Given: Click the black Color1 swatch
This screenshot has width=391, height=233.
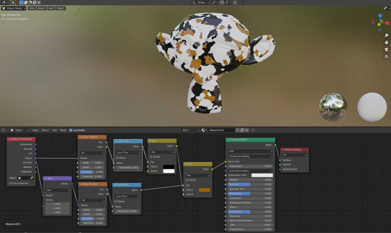Looking at the screenshot, I should coord(169,167).
